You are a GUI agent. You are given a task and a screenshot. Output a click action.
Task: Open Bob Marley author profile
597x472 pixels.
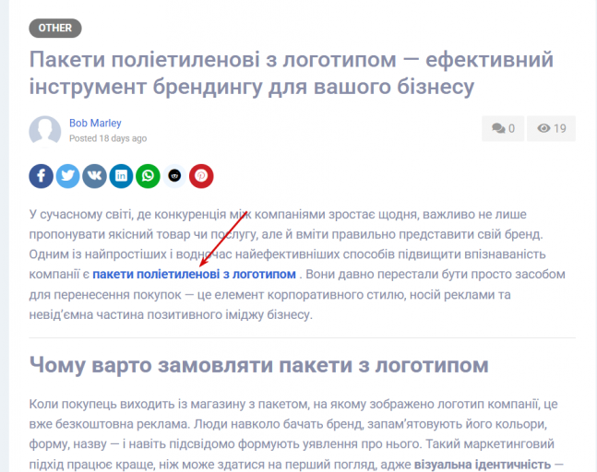[x=95, y=124]
